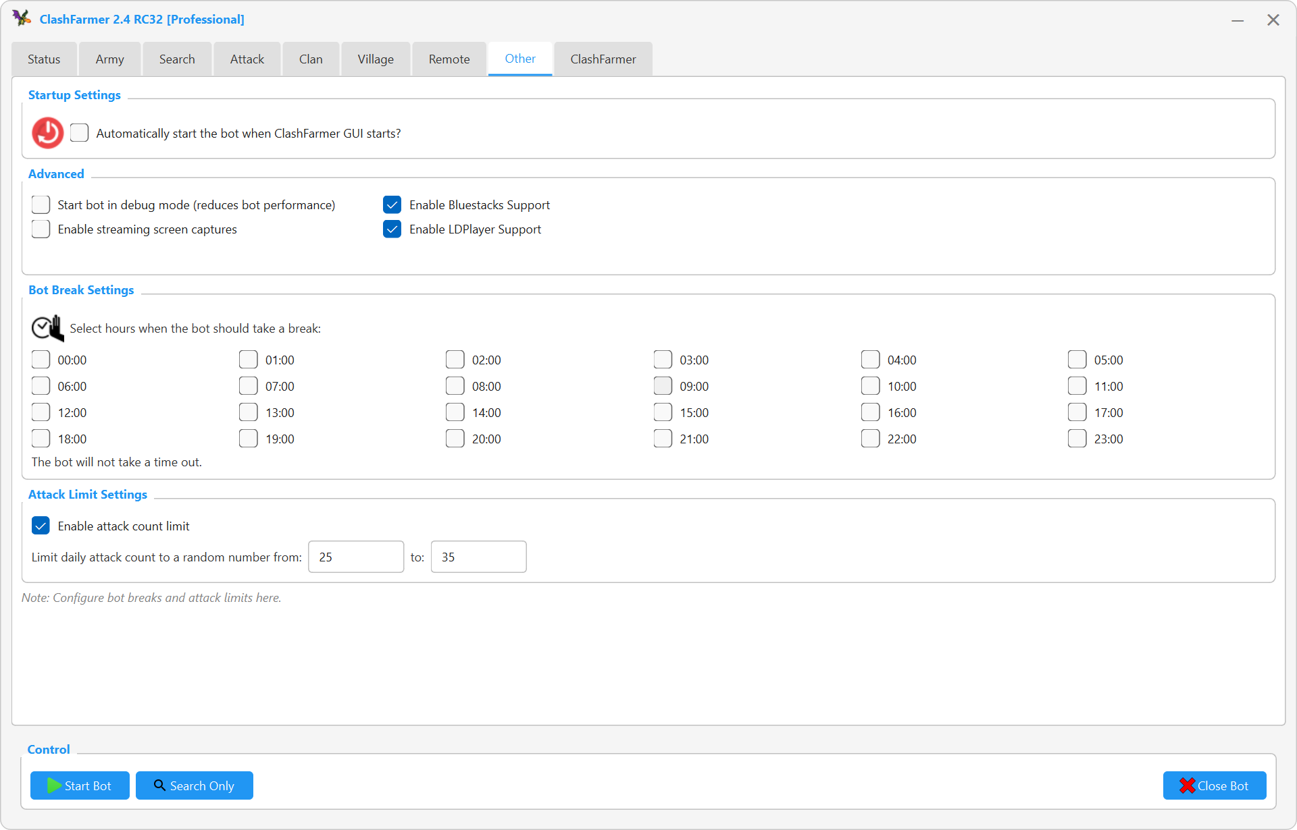Image resolution: width=1297 pixels, height=830 pixels.
Task: Disable the attack count limit checkbox
Action: [41, 526]
